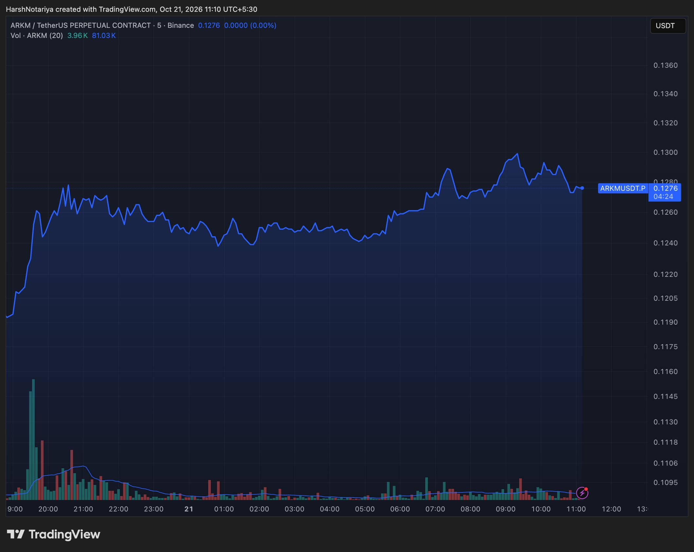Click the 0.1220 price axis label

(x=666, y=275)
